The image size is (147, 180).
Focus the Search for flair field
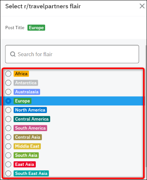click(72, 54)
